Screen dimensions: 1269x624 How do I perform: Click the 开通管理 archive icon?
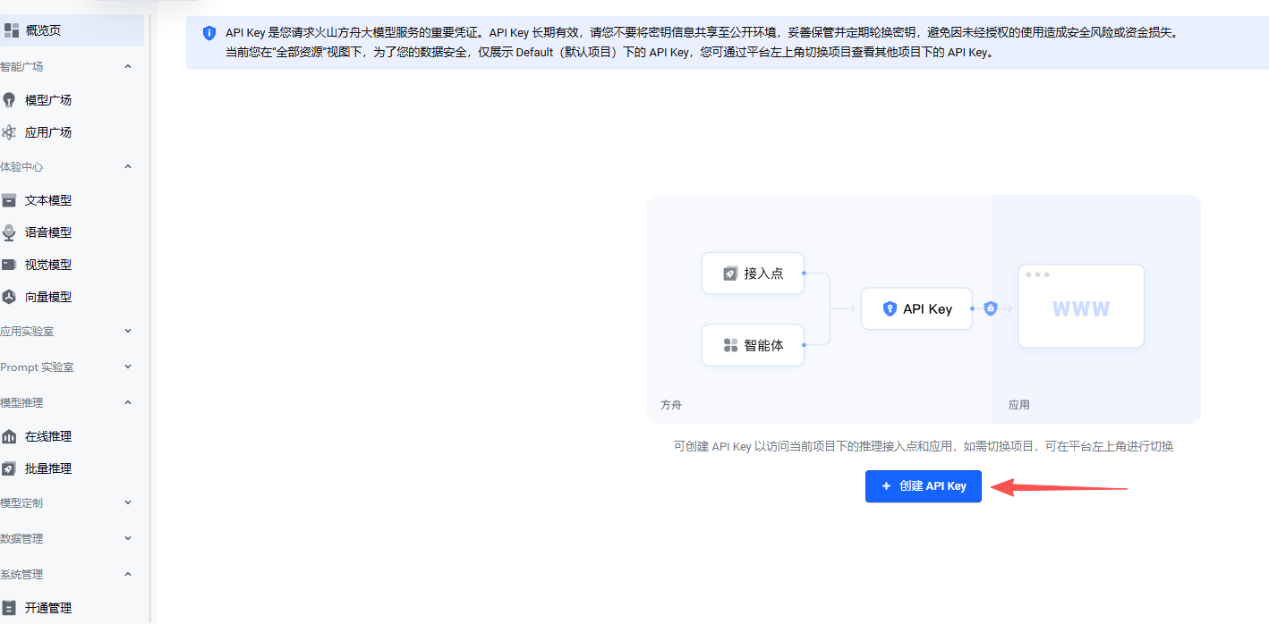click(9, 608)
